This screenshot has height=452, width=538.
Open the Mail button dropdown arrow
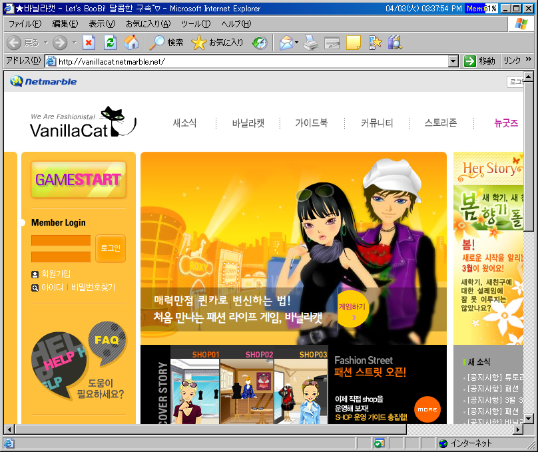[296, 43]
